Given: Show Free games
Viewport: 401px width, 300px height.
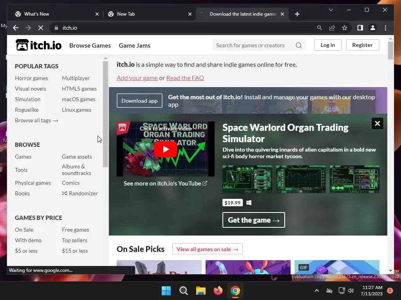Looking at the screenshot, I should click(x=76, y=230).
